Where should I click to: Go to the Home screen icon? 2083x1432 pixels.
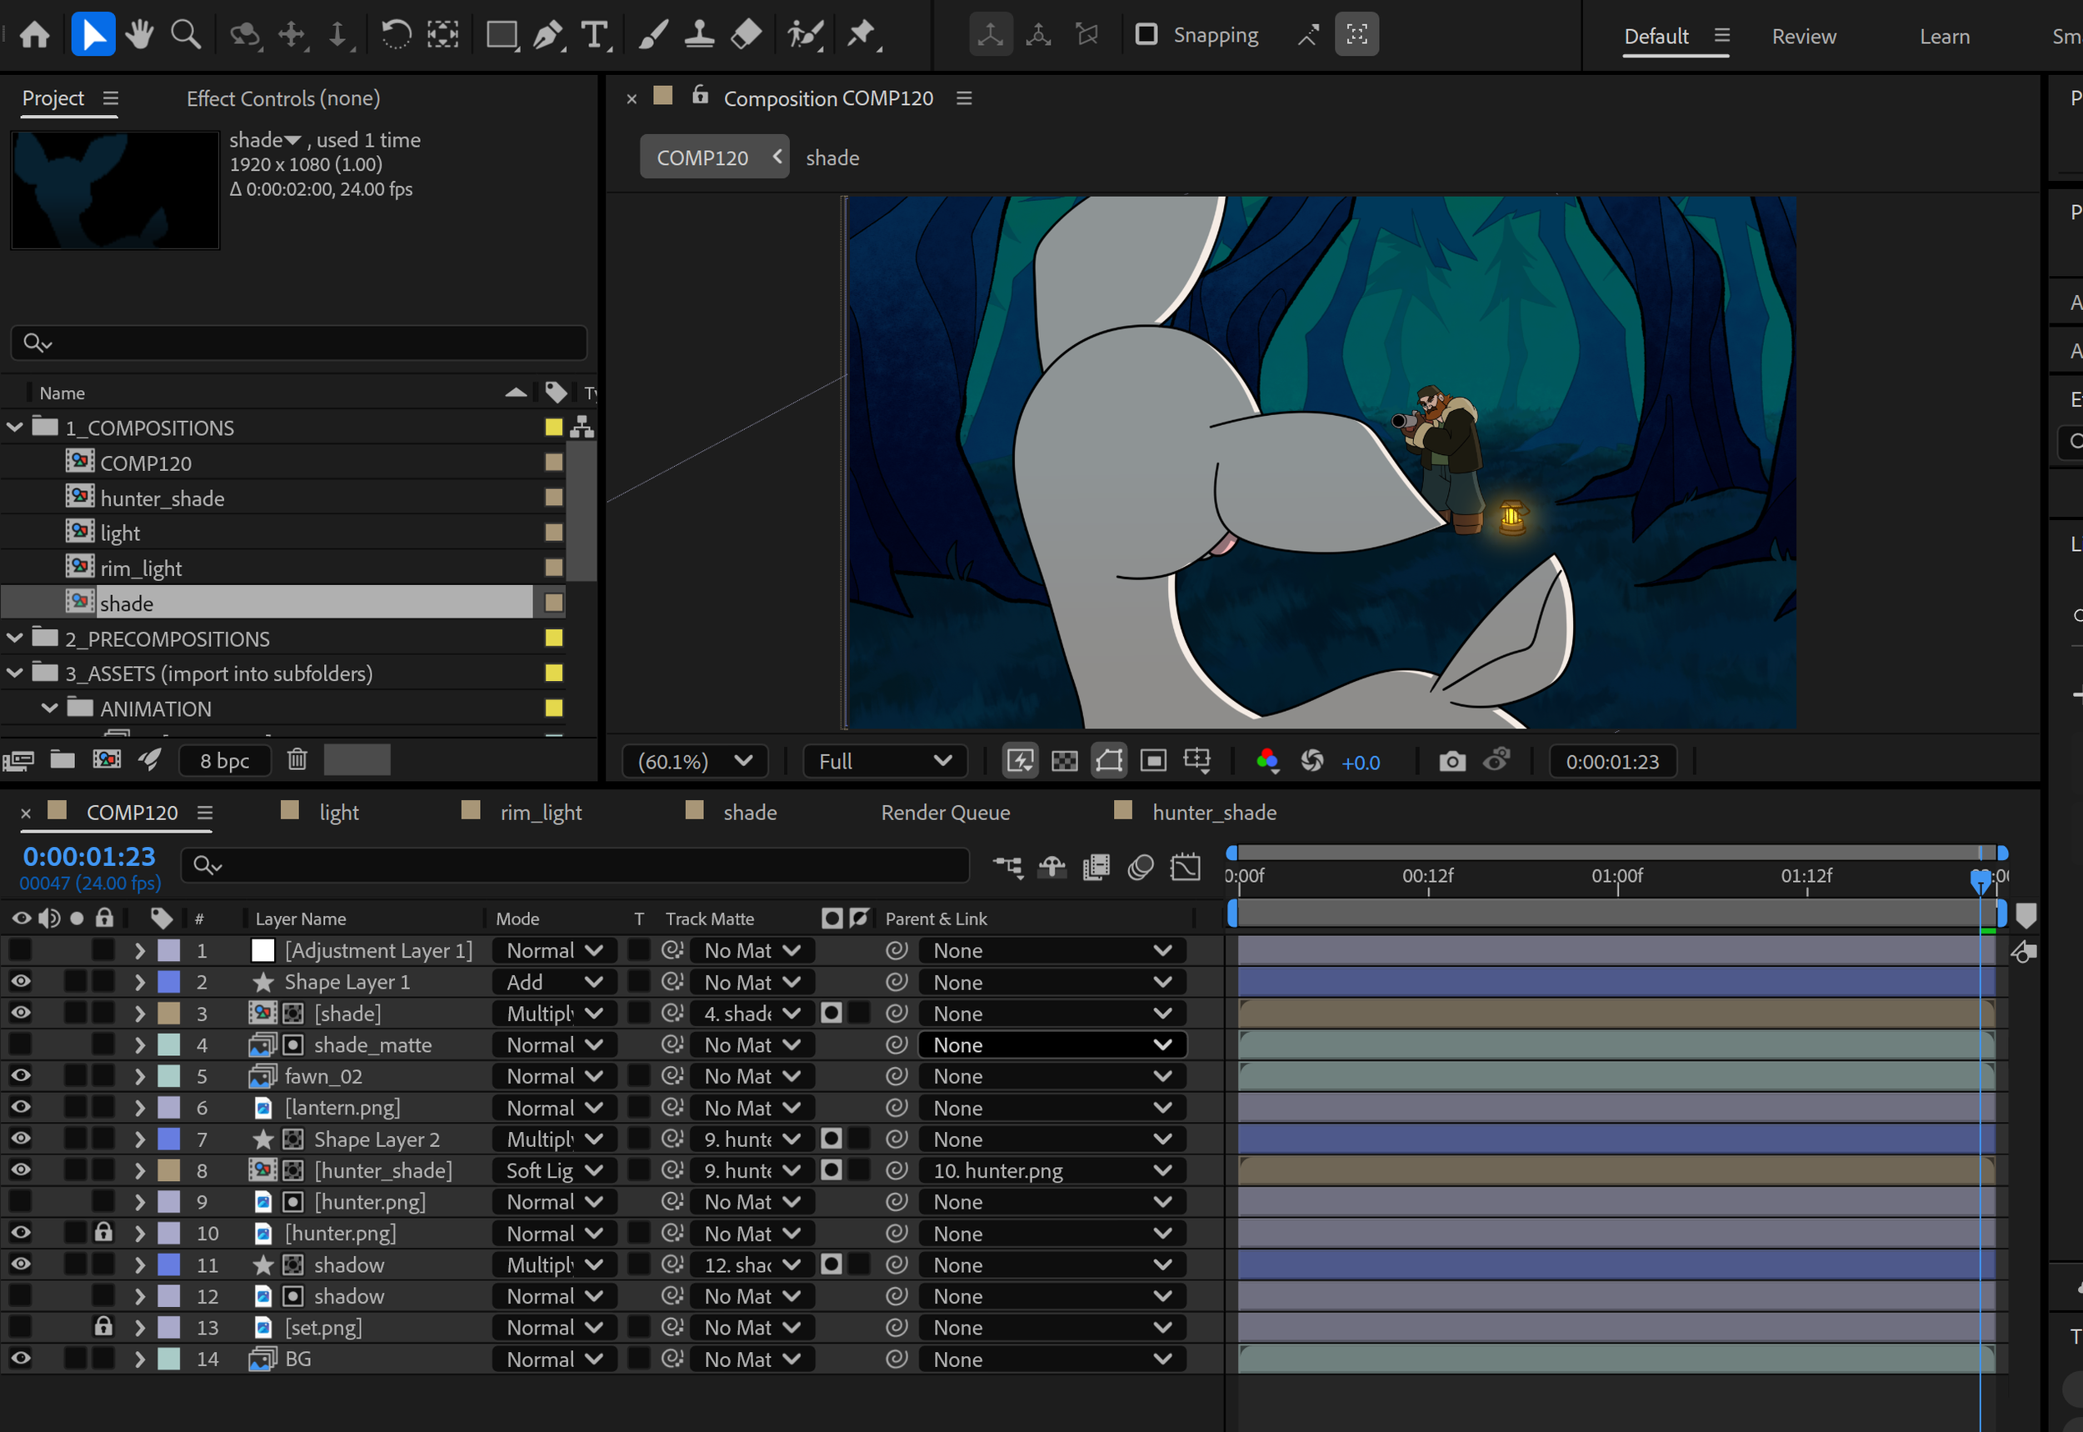pyautogui.click(x=35, y=35)
